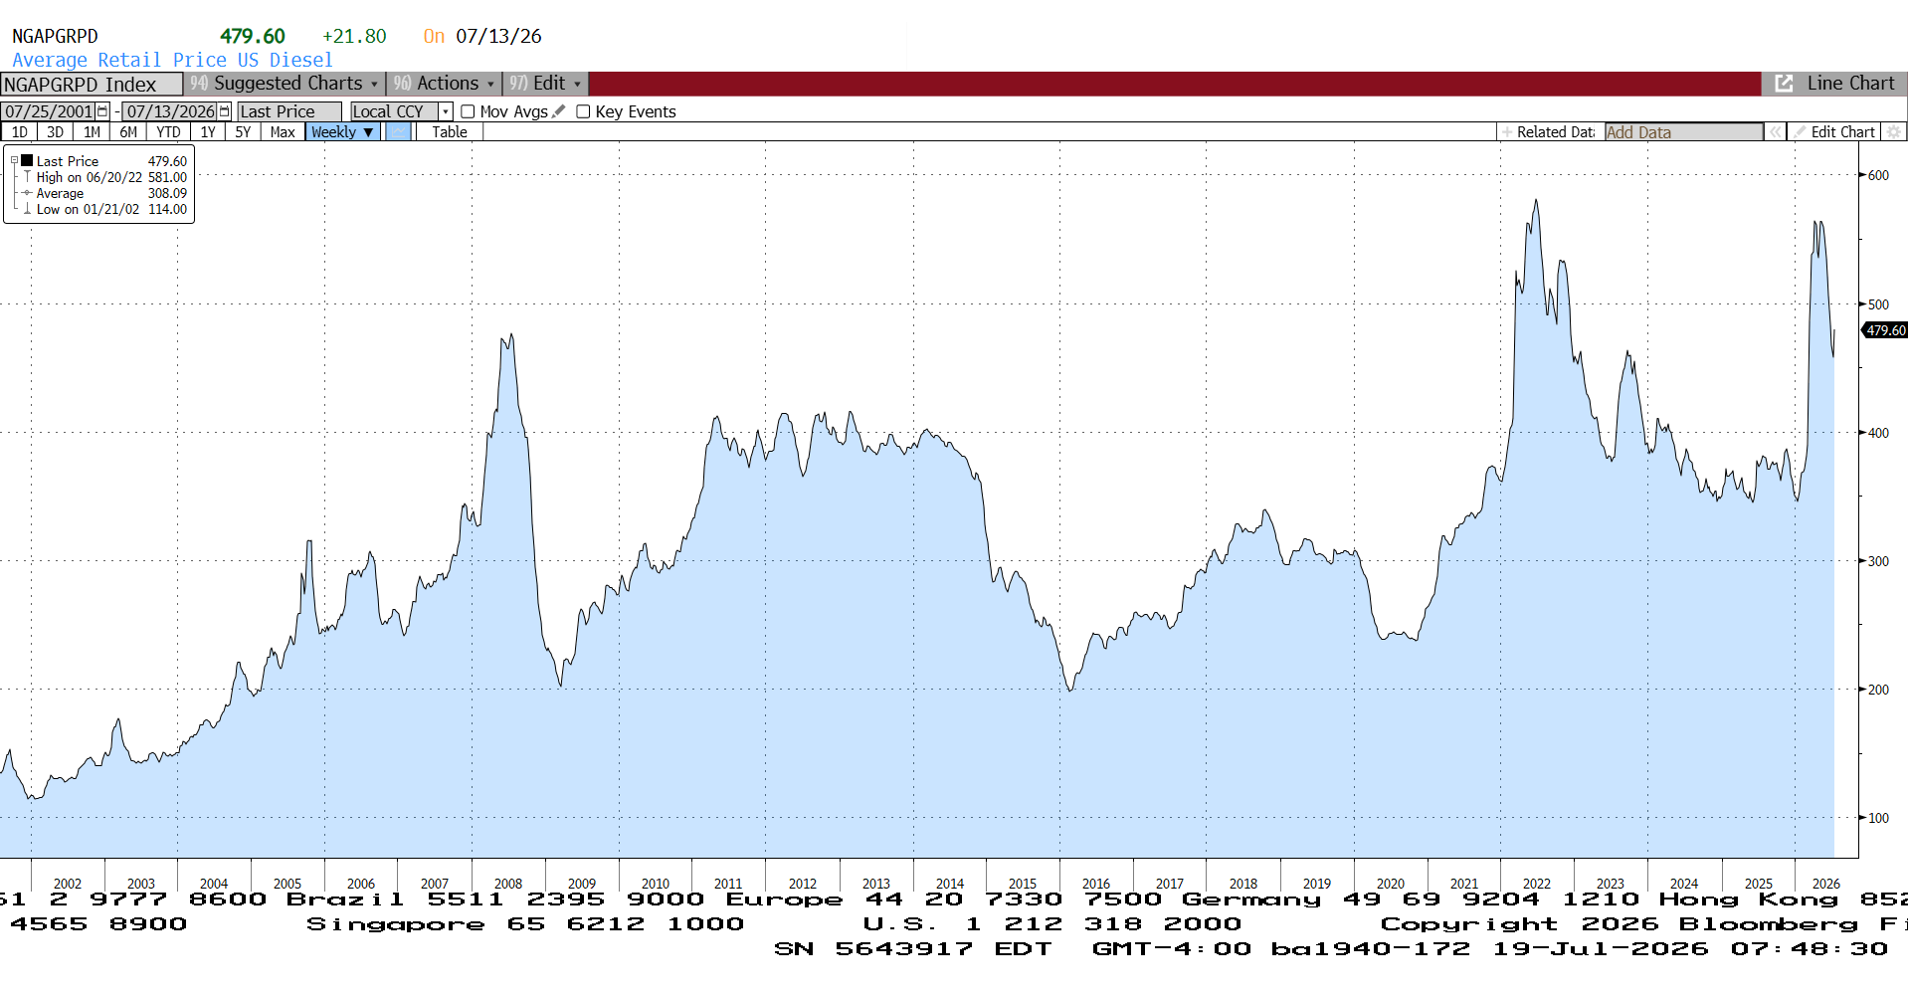This screenshot has width=1908, height=1000.
Task: Click the Average Retail Price US Diesel title
Action: coord(172,60)
